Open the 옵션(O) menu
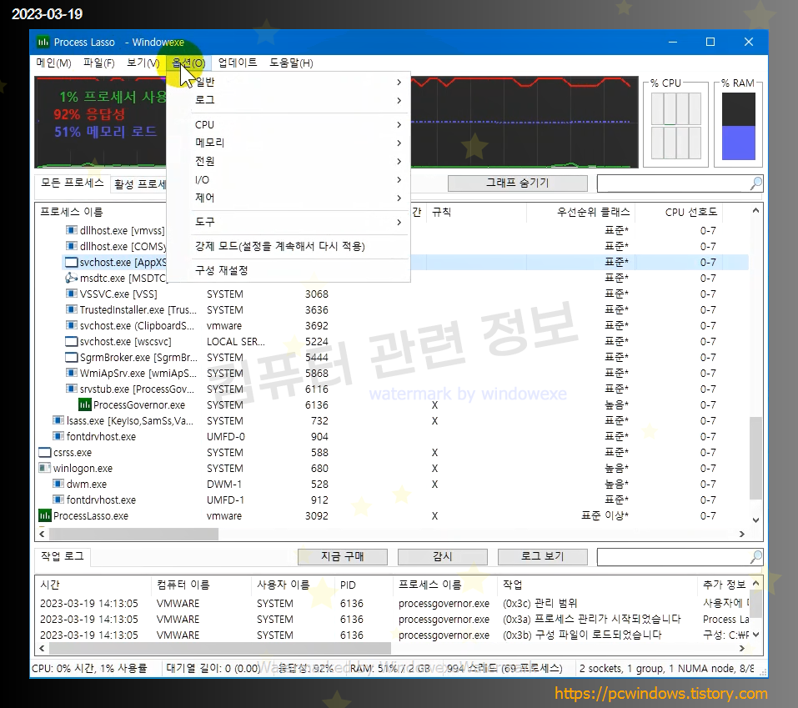798x708 pixels. pyautogui.click(x=188, y=63)
